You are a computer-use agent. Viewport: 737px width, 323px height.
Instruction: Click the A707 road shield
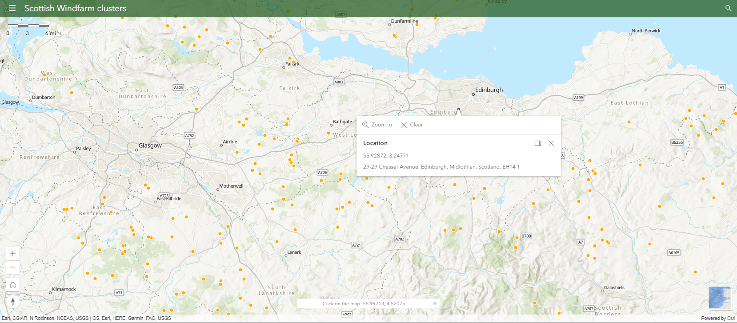pyautogui.click(x=589, y=308)
